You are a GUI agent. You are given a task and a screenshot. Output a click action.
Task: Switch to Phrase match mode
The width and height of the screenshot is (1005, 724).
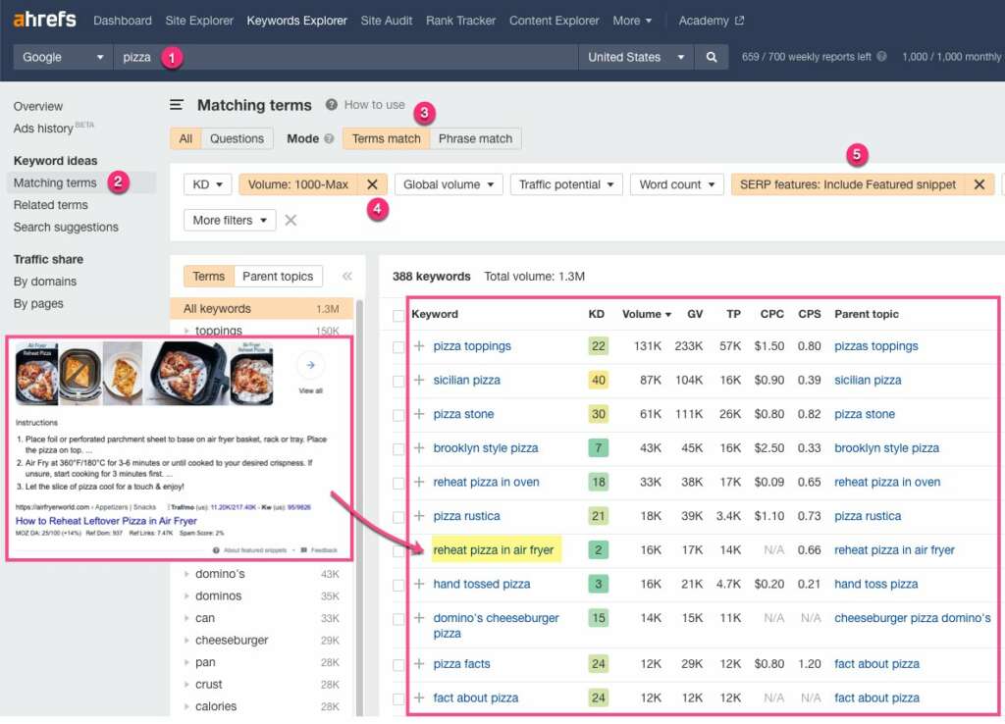(x=476, y=138)
